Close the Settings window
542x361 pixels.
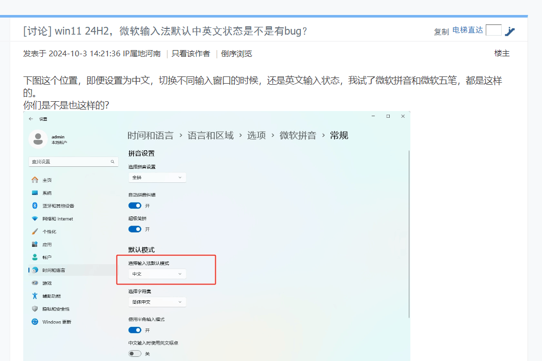[403, 116]
